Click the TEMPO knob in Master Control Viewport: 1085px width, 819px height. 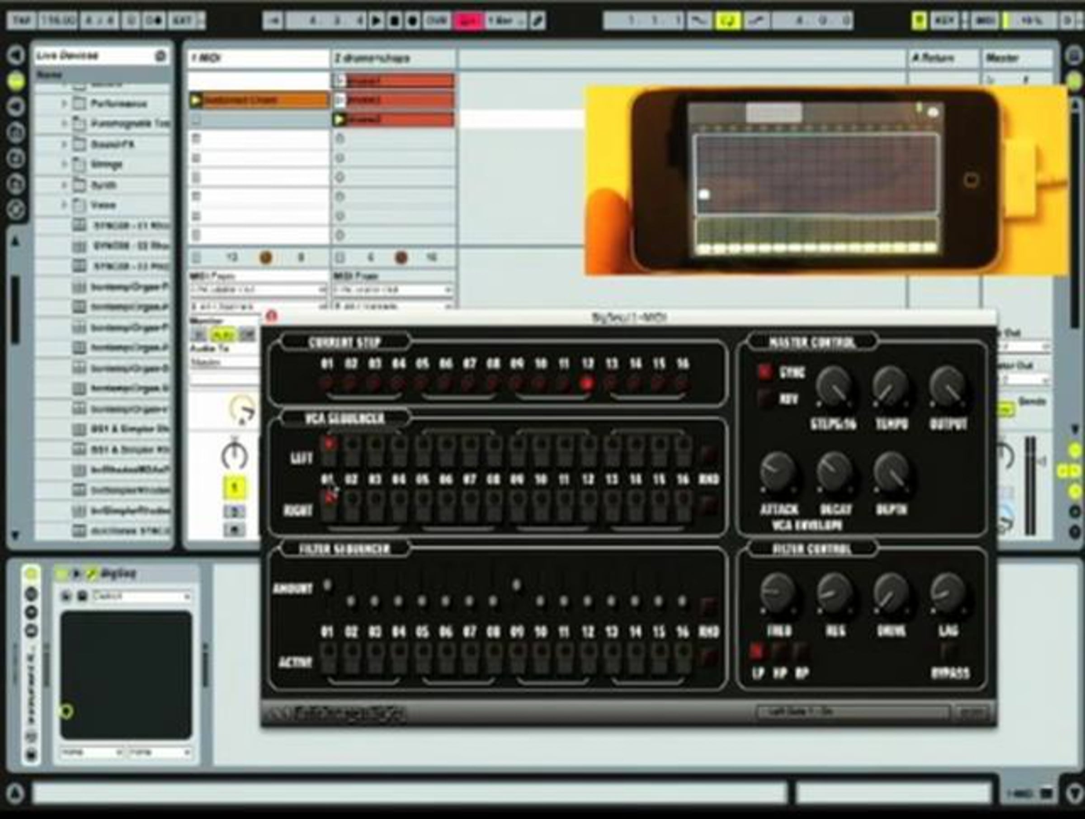tap(891, 387)
